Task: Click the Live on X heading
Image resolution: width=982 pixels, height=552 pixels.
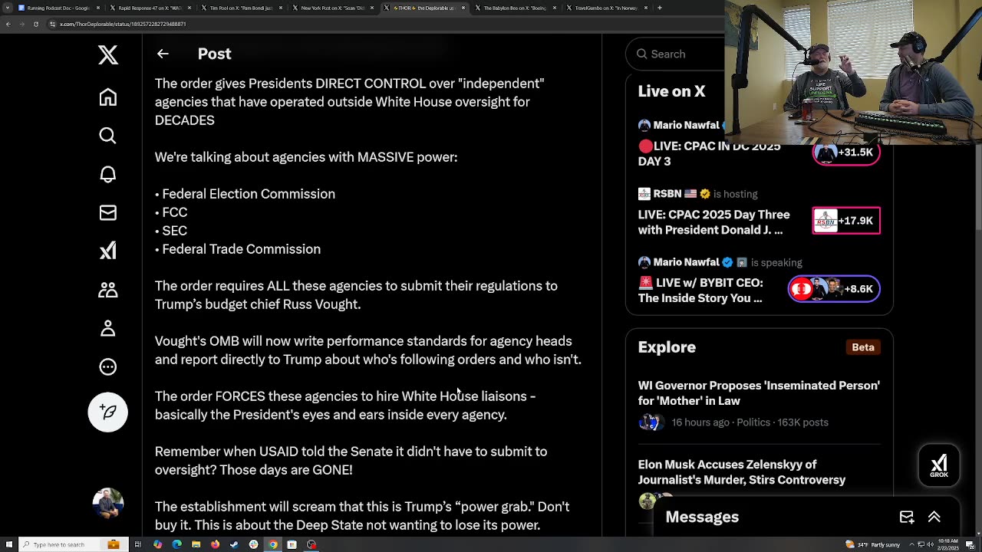Action: [671, 91]
